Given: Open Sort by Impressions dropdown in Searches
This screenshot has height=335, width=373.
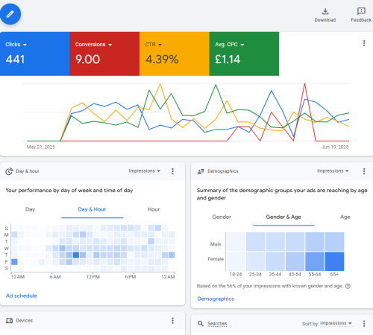Looking at the screenshot, I should click(336, 323).
